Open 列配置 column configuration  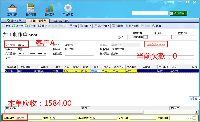[x=117, y=26]
